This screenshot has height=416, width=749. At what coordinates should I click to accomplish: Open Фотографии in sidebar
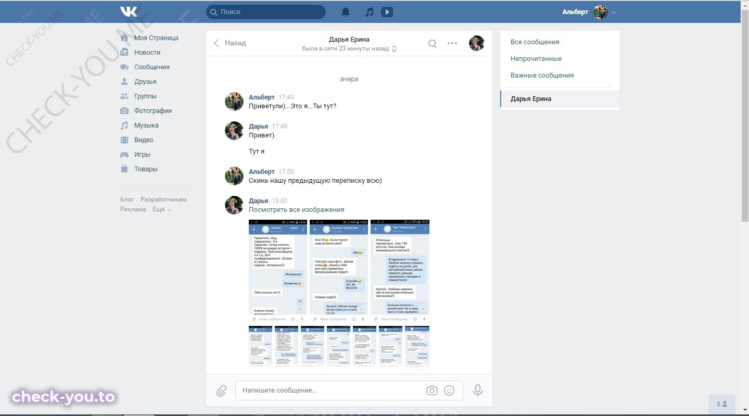(x=153, y=111)
